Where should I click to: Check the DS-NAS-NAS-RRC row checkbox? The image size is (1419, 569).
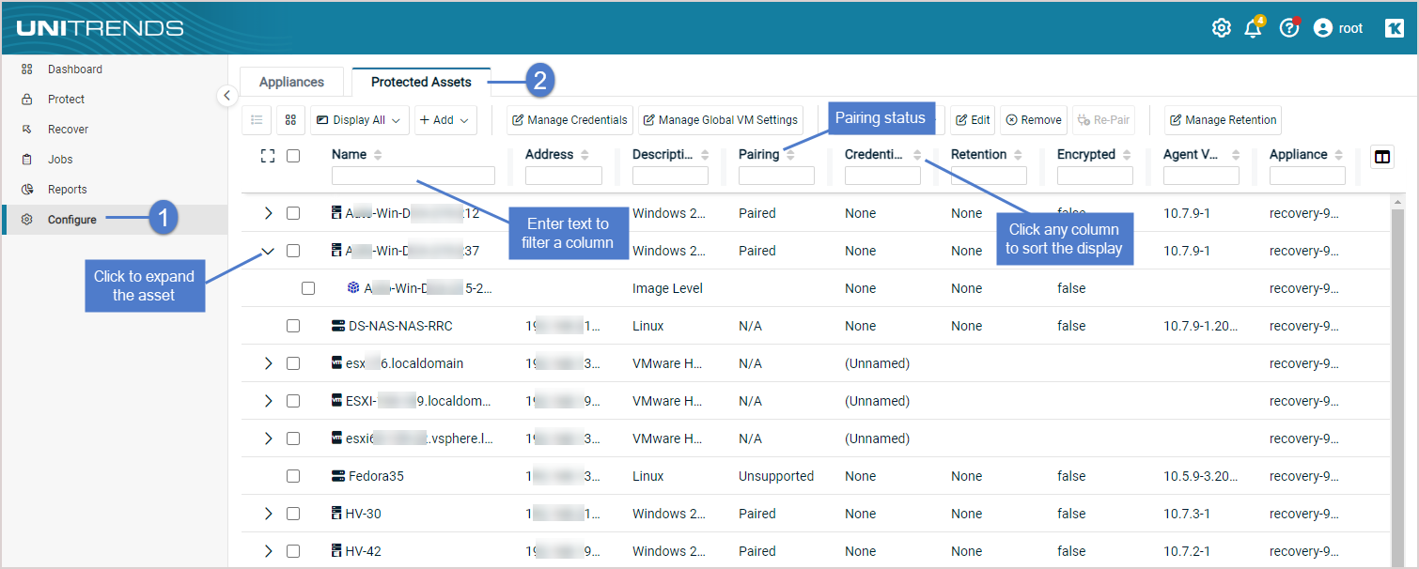pos(293,326)
